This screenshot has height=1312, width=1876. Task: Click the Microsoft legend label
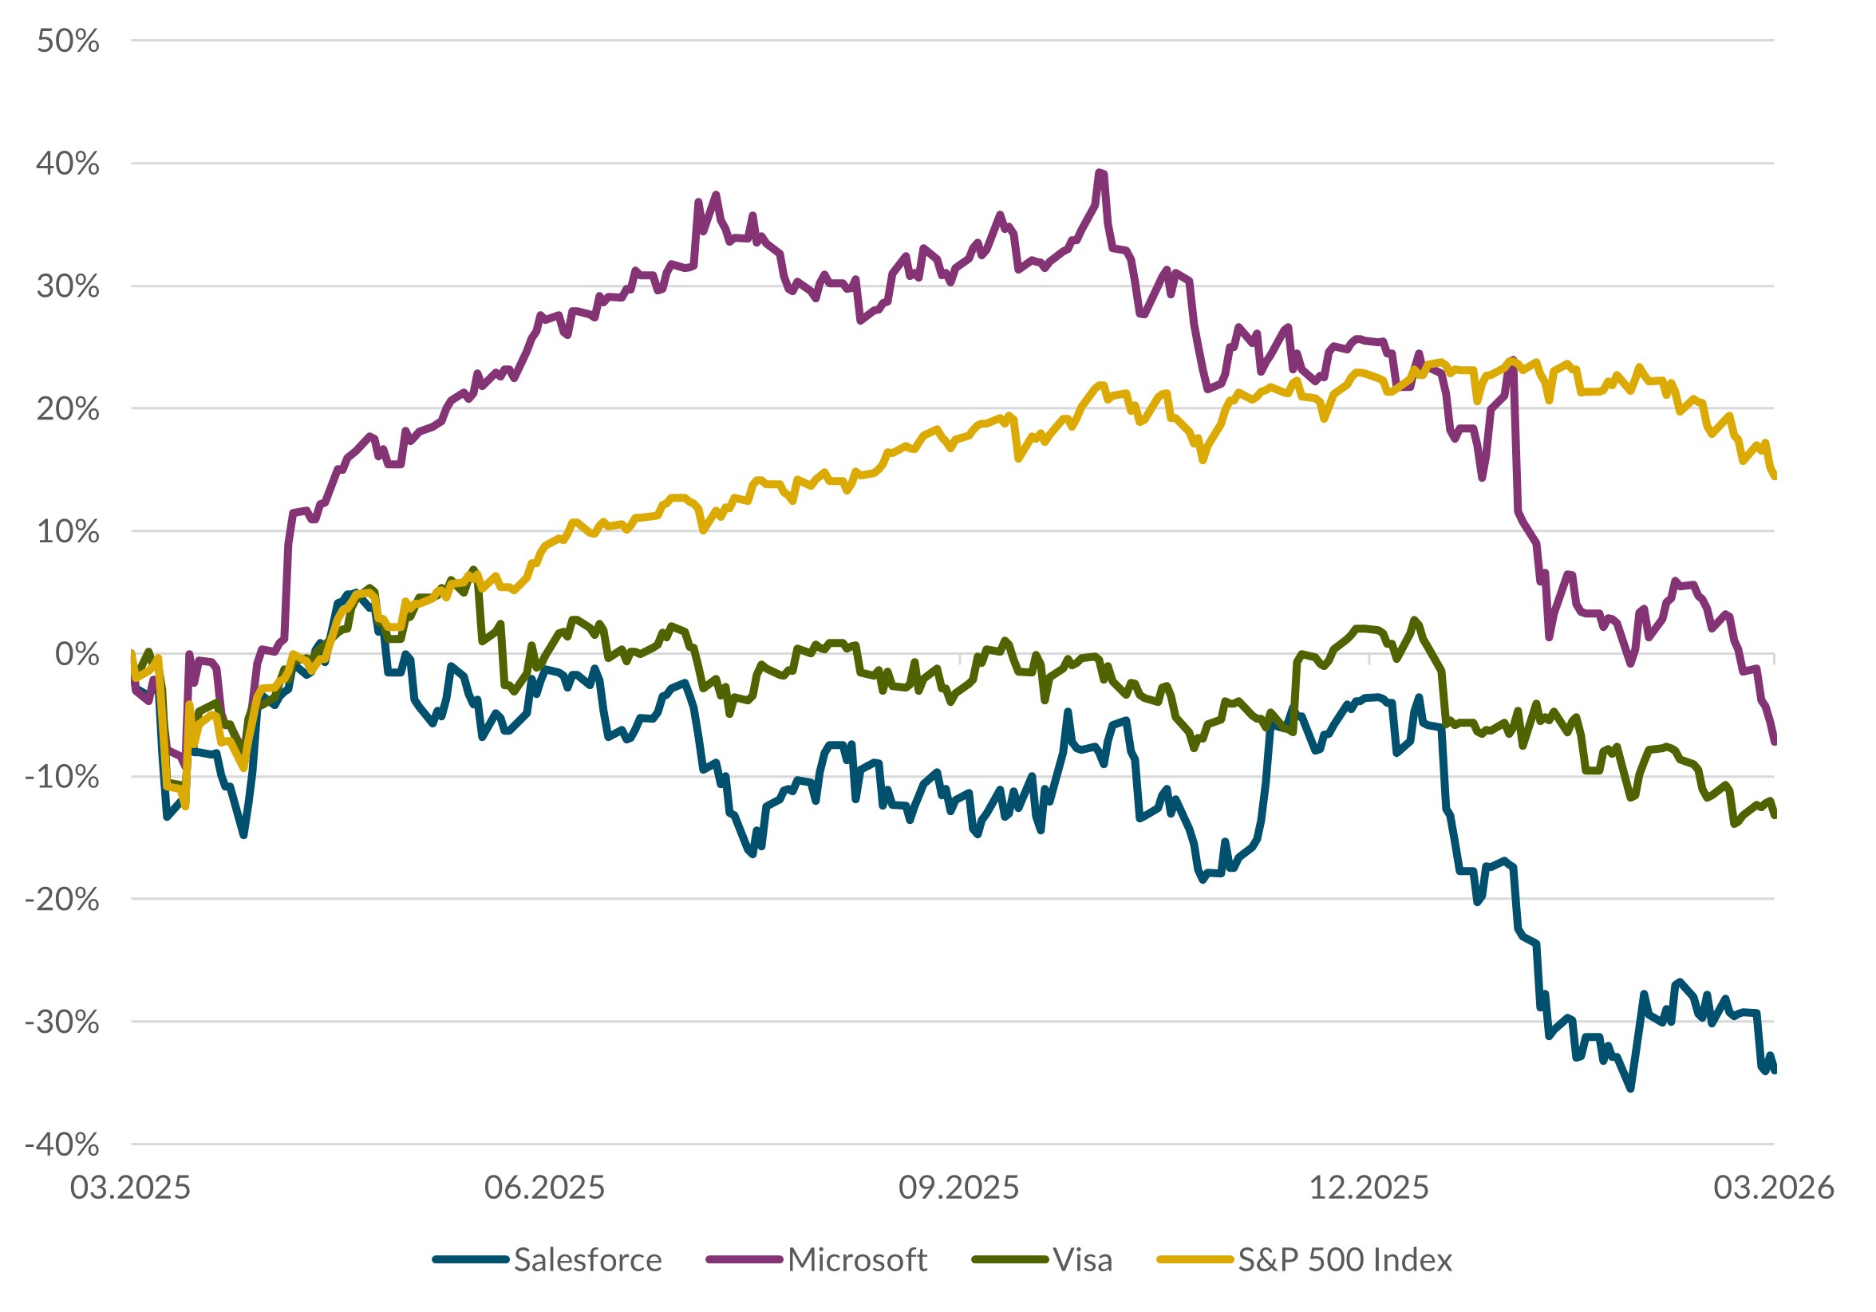coord(857,1259)
